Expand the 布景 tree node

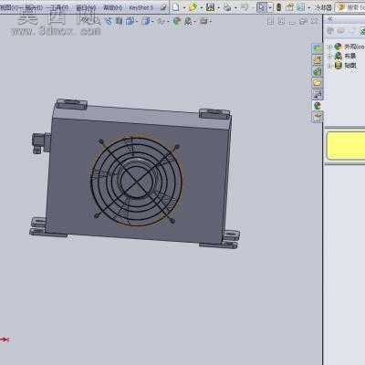(x=329, y=57)
